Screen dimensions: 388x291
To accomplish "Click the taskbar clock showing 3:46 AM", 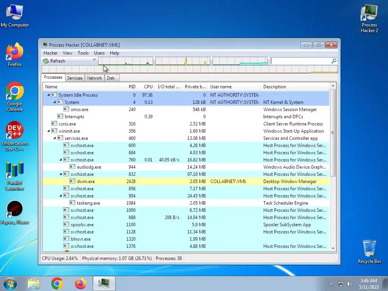I will (369, 284).
